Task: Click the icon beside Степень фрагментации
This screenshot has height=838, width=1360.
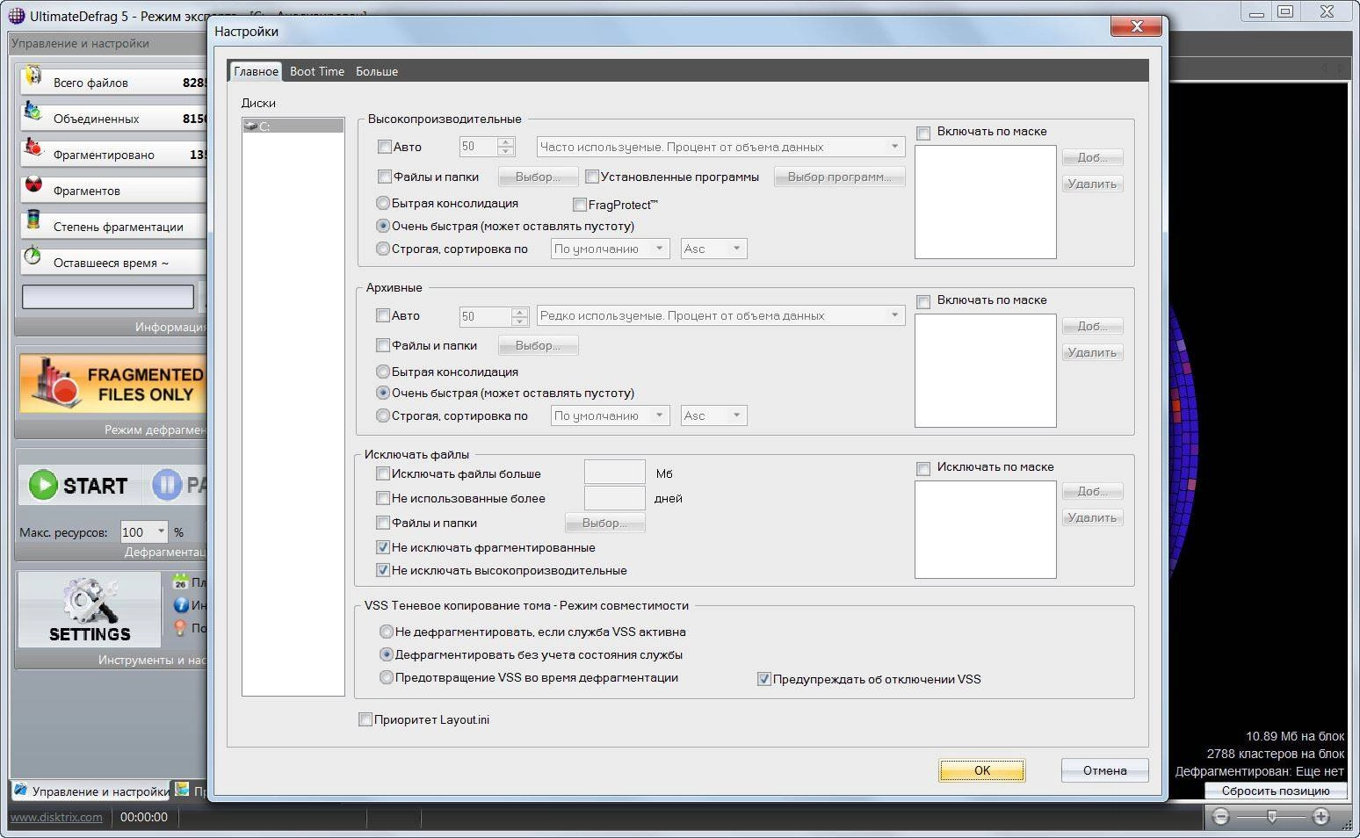Action: tap(33, 220)
